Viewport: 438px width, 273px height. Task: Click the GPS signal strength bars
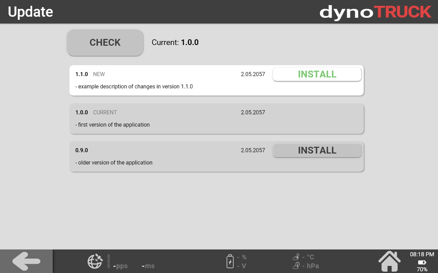pyautogui.click(x=108, y=261)
